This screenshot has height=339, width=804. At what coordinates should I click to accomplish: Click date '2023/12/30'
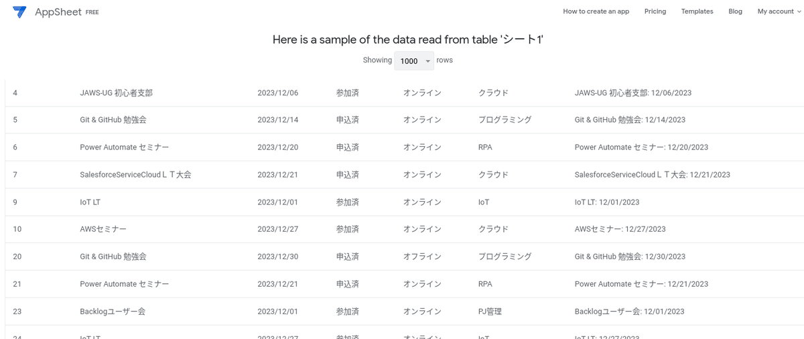point(277,257)
